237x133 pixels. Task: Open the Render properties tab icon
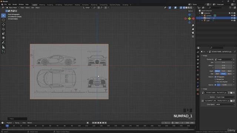coord(198,57)
